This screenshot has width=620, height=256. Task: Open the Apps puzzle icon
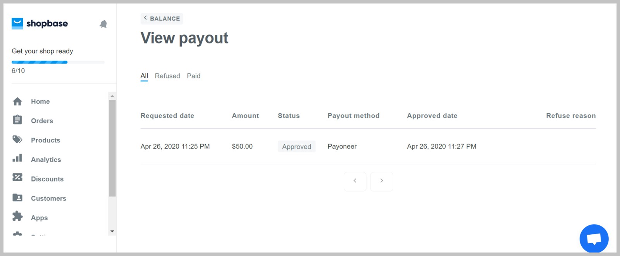pyautogui.click(x=17, y=217)
